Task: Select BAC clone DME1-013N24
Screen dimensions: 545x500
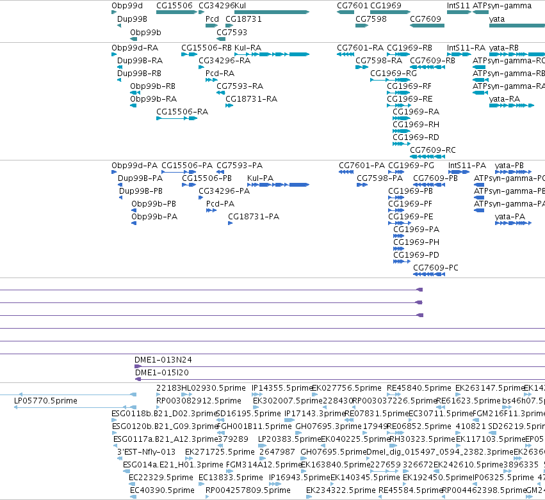Action: pos(339,366)
